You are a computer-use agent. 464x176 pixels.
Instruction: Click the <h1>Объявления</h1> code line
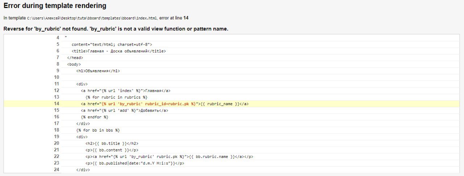click(x=98, y=71)
